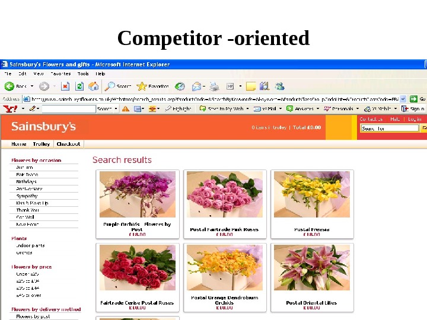Click the Yahoo toolbar warning triangle icon
The height and width of the screenshot is (320, 427).
126,109
